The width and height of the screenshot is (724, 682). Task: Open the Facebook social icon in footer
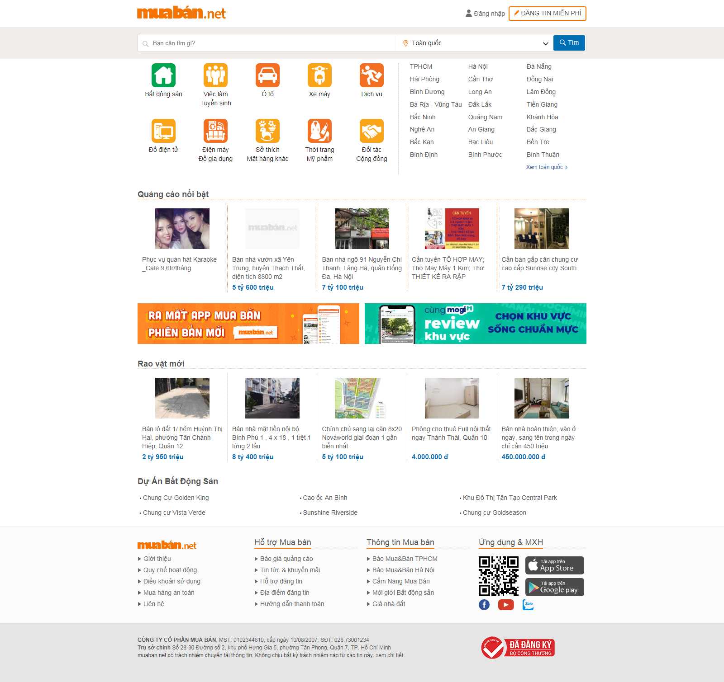pos(484,605)
